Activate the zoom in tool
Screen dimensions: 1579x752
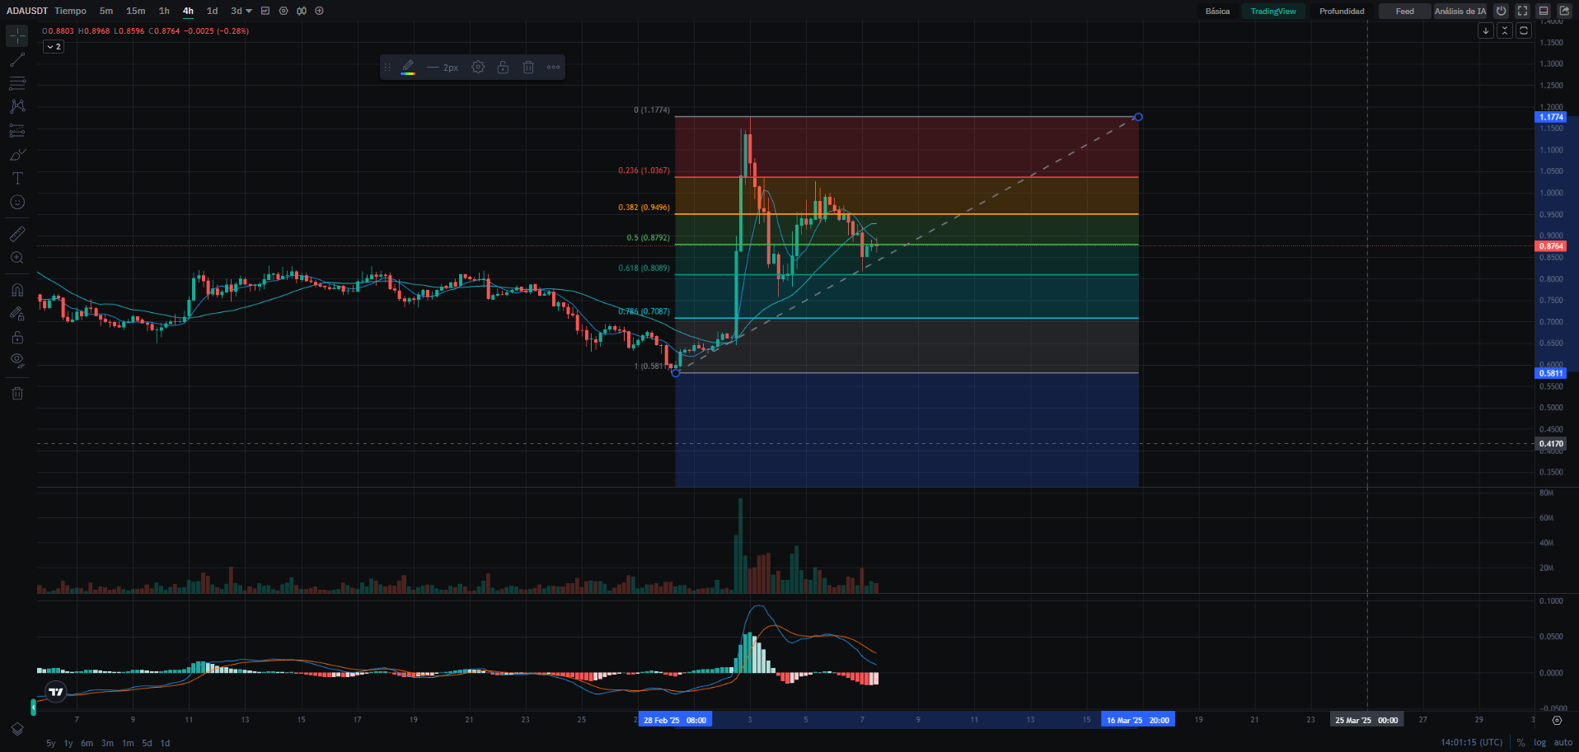tap(17, 258)
